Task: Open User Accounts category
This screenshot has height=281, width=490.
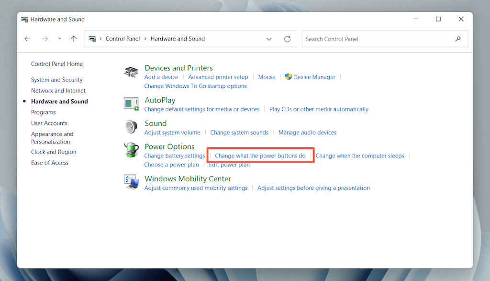Action: click(49, 124)
